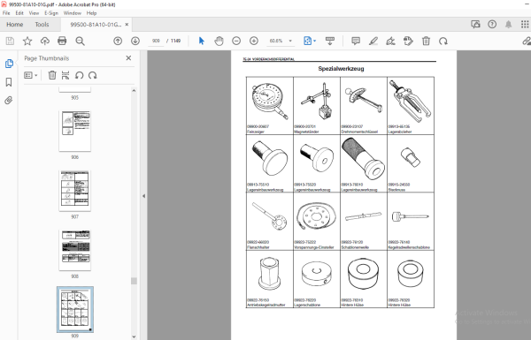Image resolution: width=531 pixels, height=340 pixels.
Task: Click the upload to cloud icon
Action: click(x=45, y=41)
